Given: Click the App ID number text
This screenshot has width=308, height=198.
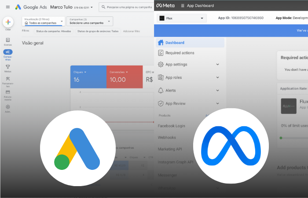Looking at the screenshot, I should tap(247, 18).
